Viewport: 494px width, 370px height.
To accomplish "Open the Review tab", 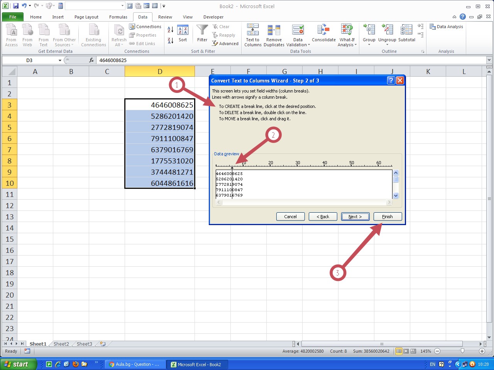I will pyautogui.click(x=165, y=17).
